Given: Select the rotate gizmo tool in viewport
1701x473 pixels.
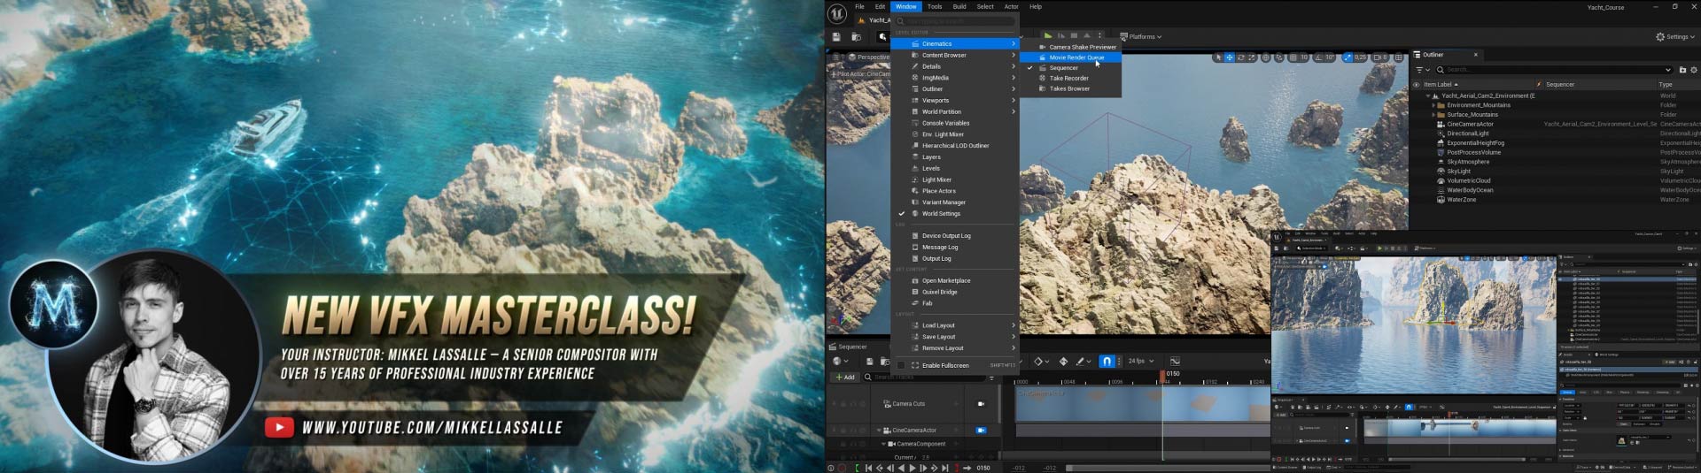Looking at the screenshot, I should (1240, 57).
